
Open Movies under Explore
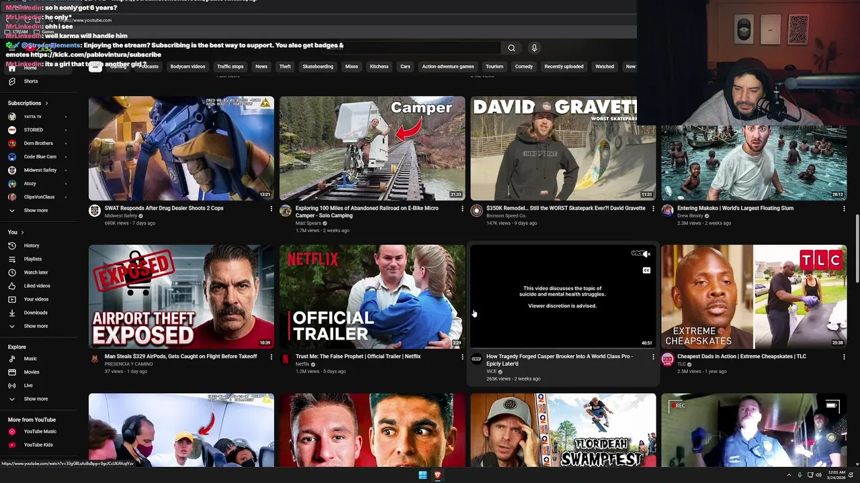pos(31,372)
